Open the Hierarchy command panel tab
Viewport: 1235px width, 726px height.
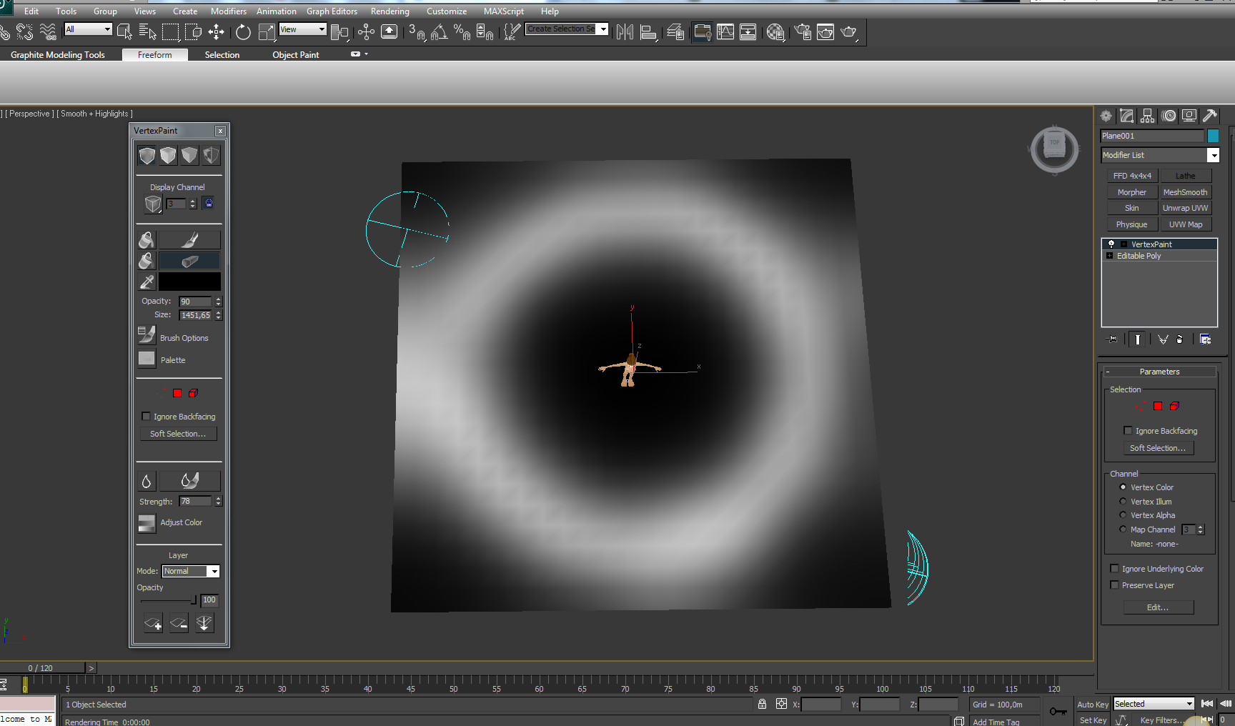click(x=1148, y=116)
